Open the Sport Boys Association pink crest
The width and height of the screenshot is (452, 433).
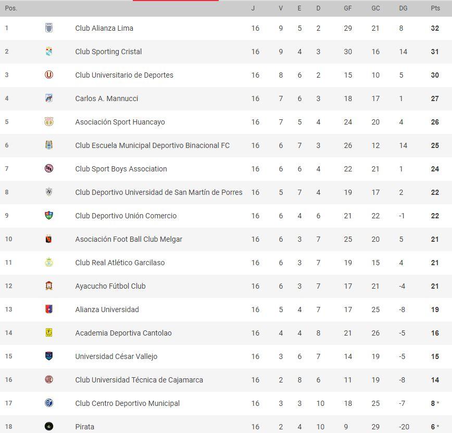tap(49, 168)
